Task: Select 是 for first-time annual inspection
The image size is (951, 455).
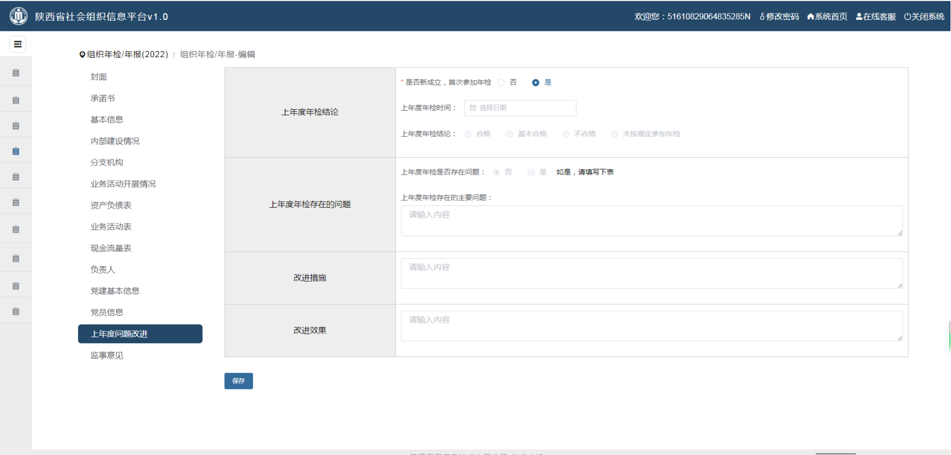Action: [536, 82]
